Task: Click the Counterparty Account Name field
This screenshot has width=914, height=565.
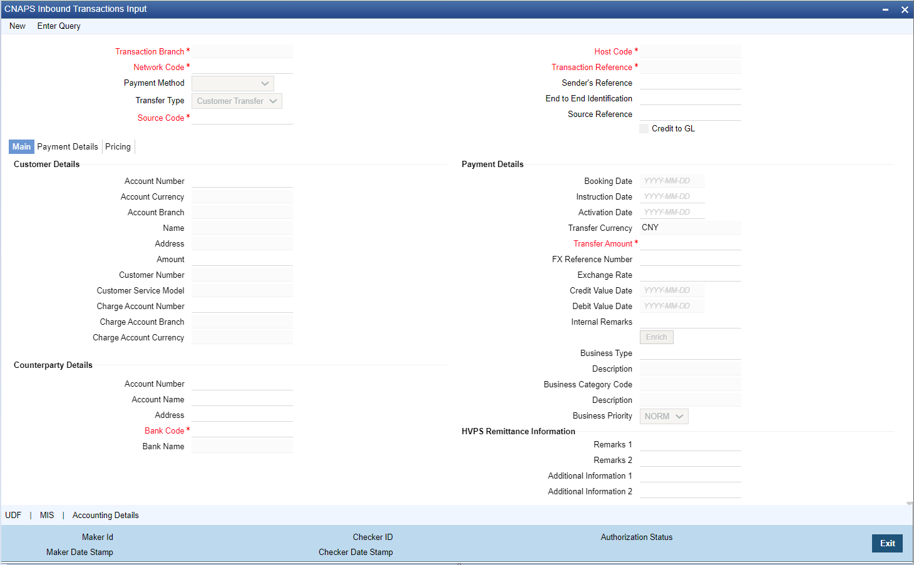Action: (x=242, y=399)
